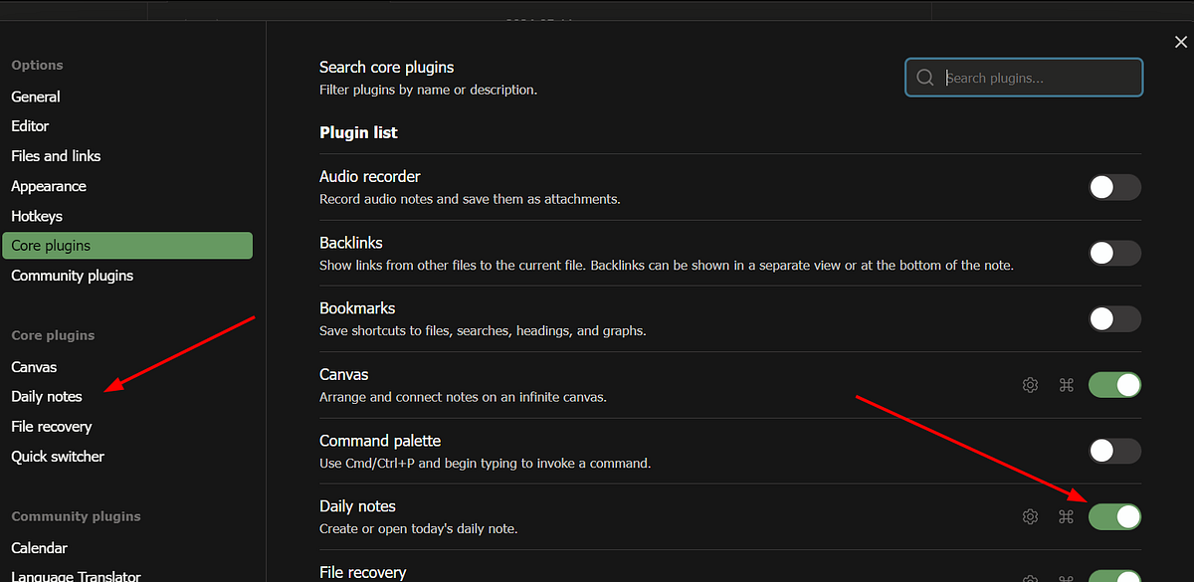Click 'Filter plugins by name' description
This screenshot has width=1194, height=582.
click(428, 90)
